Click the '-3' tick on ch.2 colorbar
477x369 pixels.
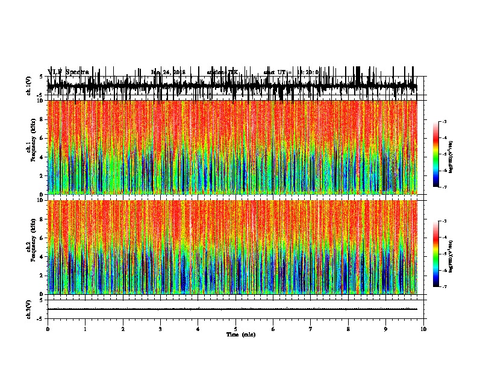(x=444, y=221)
